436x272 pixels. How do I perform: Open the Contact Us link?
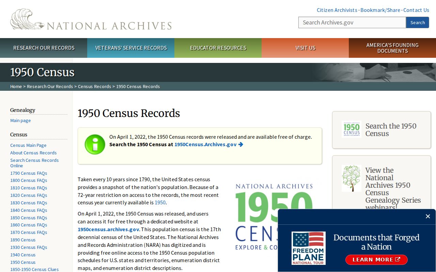click(416, 10)
